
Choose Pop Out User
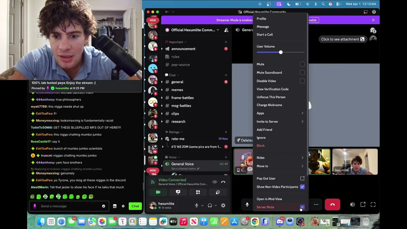coord(280,178)
